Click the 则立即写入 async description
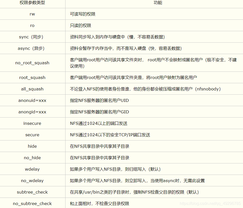Viewport: 243px width, 208px height. coord(137,181)
